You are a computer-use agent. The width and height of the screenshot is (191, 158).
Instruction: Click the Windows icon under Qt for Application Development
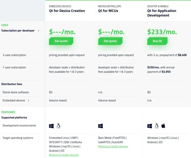click(150, 126)
